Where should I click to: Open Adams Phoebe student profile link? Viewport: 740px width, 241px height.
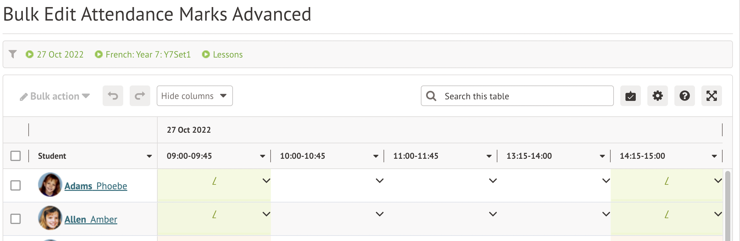pyautogui.click(x=96, y=186)
